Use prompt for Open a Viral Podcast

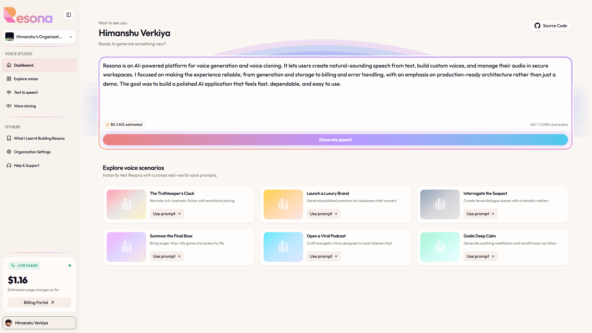[323, 256]
